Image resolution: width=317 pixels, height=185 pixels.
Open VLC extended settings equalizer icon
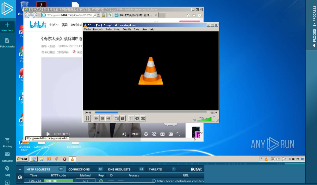tap(122, 118)
